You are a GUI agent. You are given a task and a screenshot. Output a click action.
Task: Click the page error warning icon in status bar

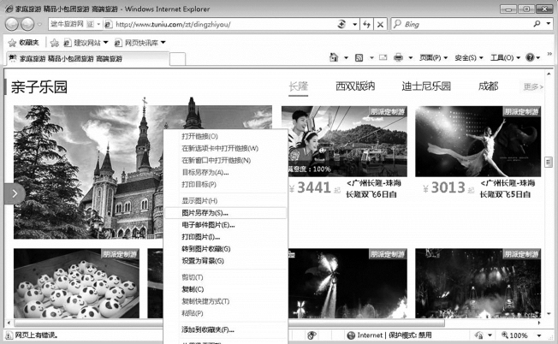click(x=9, y=335)
